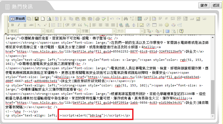Image resolution: width=223 pixels, height=124 pixels.
Task: Click the eraser remove format icon
Action: coord(146,19)
